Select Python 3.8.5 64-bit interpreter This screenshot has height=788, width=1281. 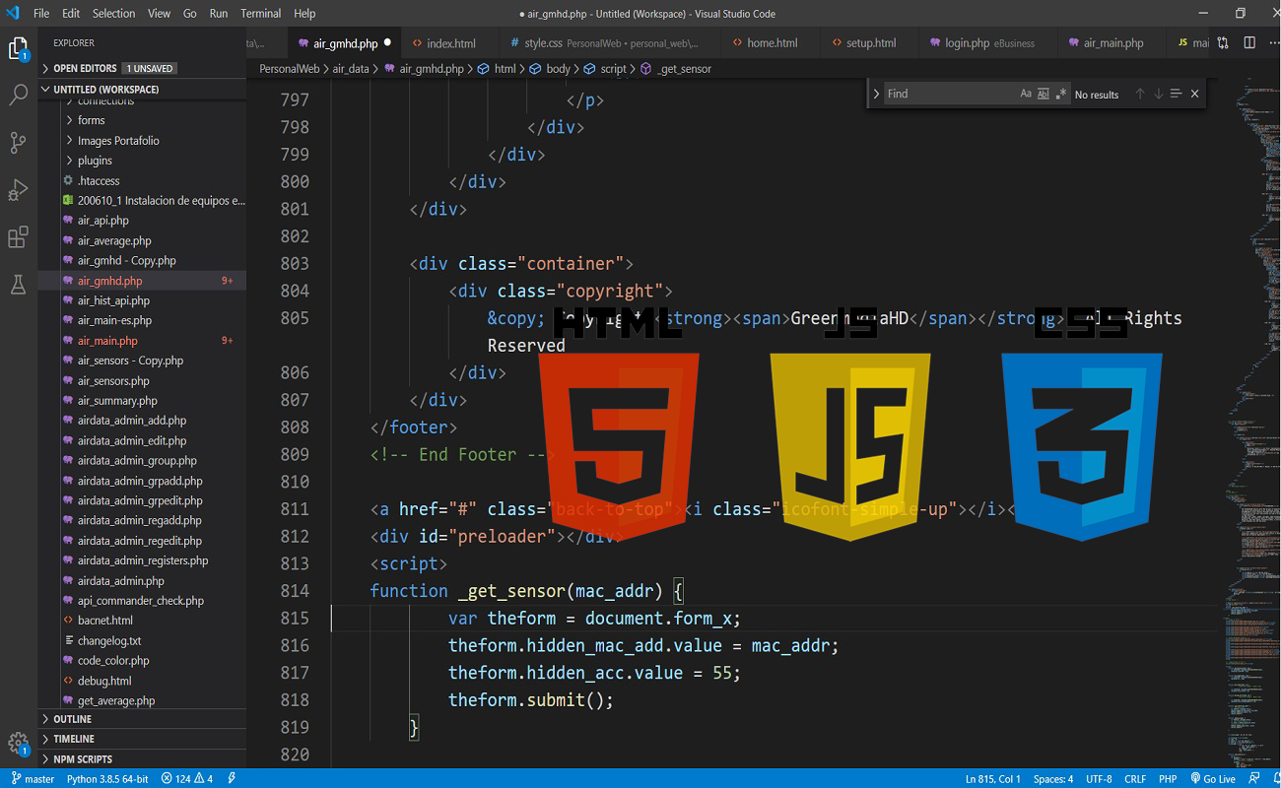(x=107, y=779)
